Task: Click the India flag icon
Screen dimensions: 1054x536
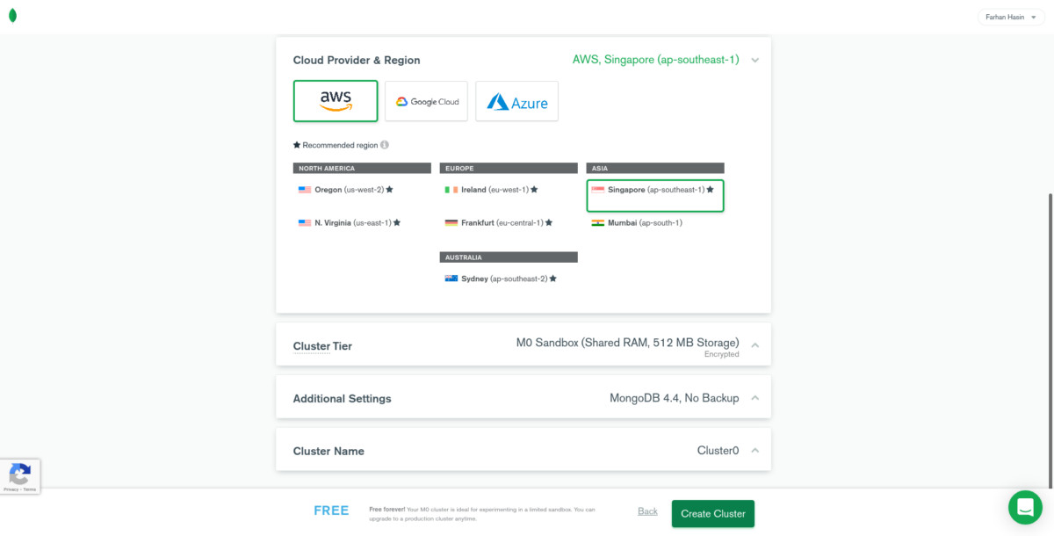Action: (x=598, y=223)
